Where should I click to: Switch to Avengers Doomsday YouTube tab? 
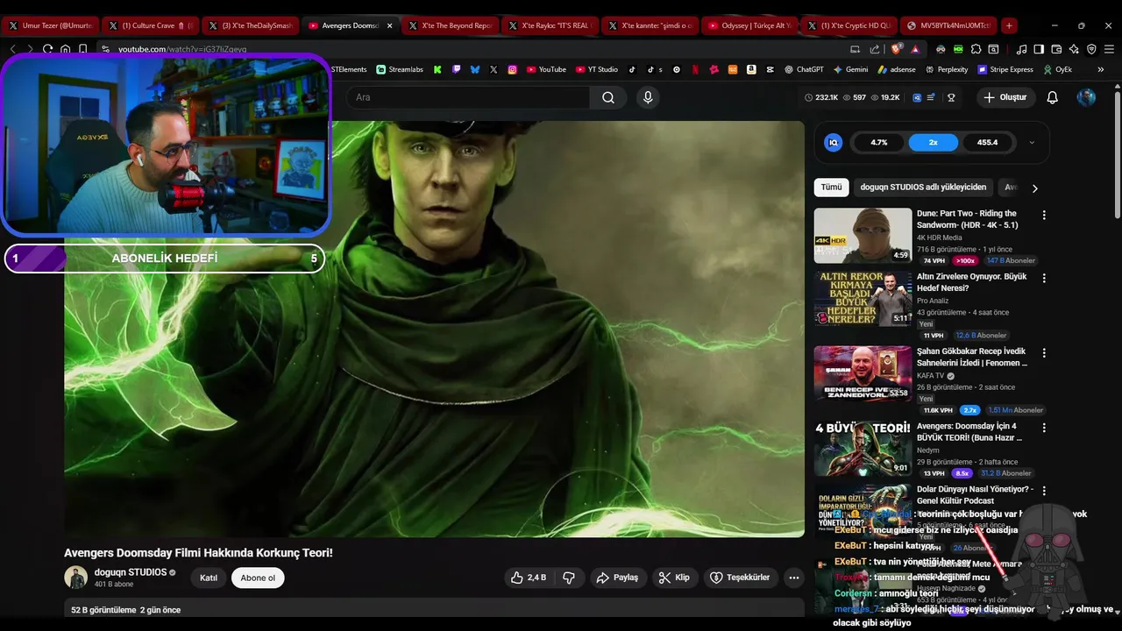(351, 25)
